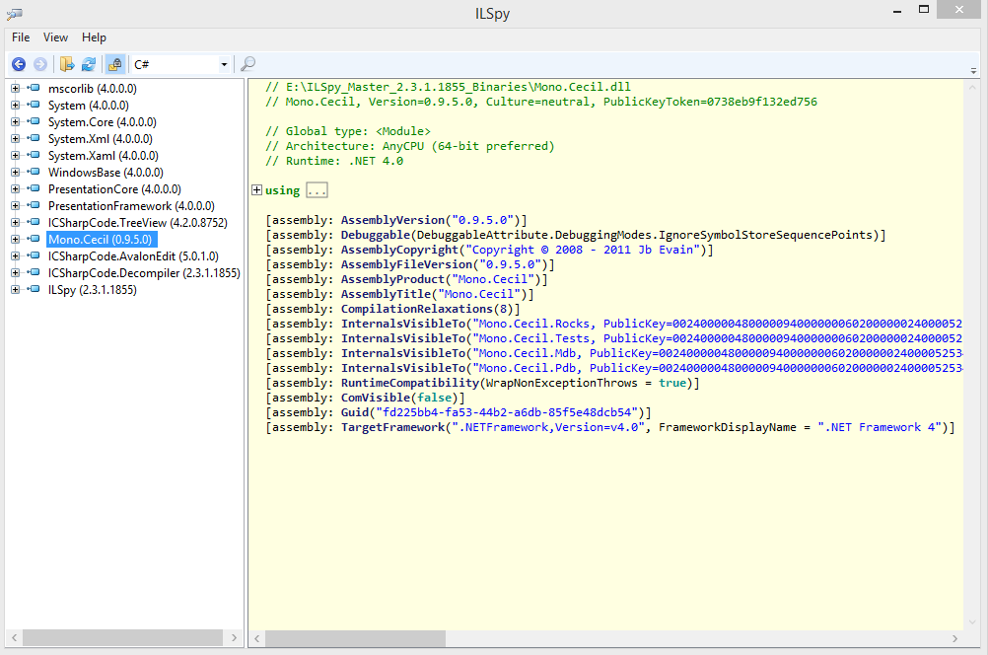Select System.Core (4.0.0.0) in tree

point(103,121)
